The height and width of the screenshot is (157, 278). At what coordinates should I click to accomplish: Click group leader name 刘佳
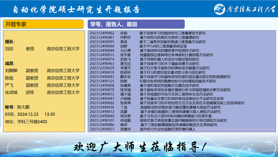point(9,49)
